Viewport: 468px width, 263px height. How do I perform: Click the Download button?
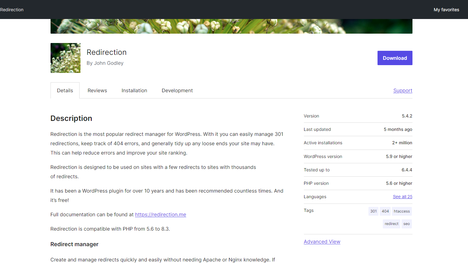(x=395, y=58)
